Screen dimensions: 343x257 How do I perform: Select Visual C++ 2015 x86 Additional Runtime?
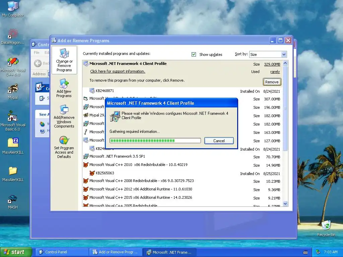coord(182,197)
